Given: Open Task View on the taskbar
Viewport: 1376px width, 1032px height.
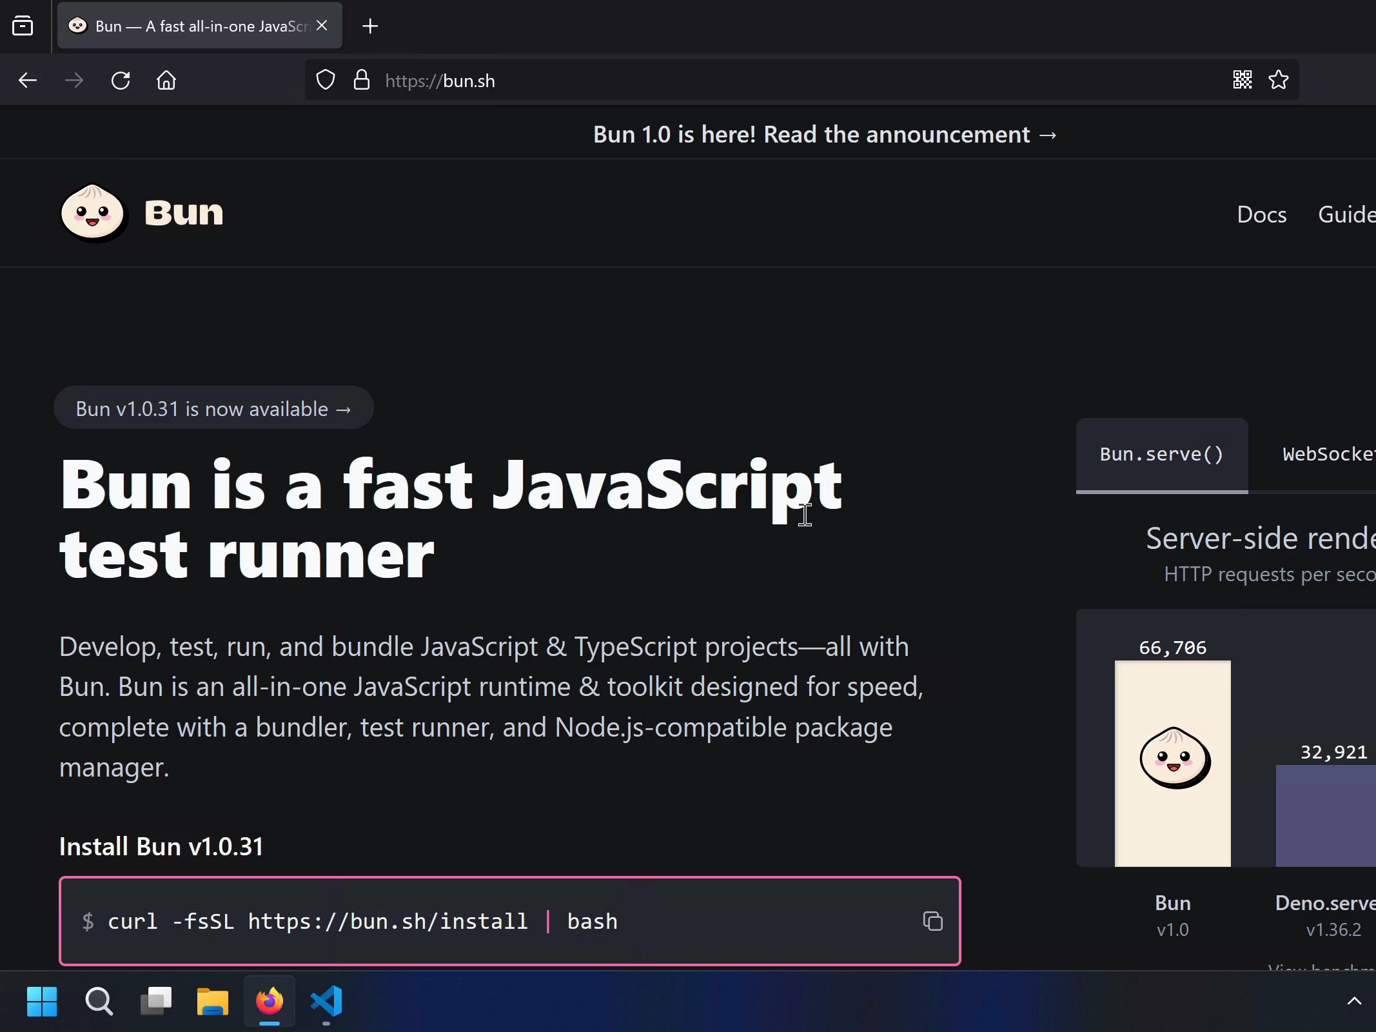Looking at the screenshot, I should 155,1002.
